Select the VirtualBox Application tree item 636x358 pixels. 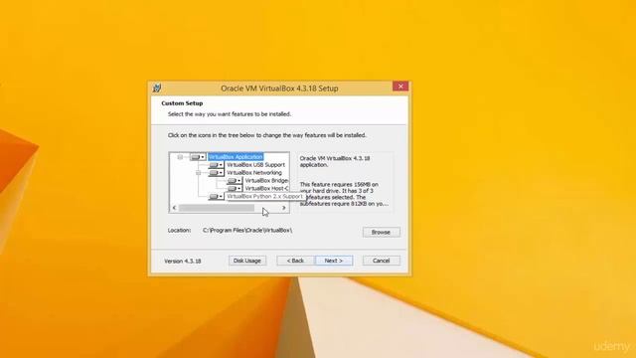point(236,157)
